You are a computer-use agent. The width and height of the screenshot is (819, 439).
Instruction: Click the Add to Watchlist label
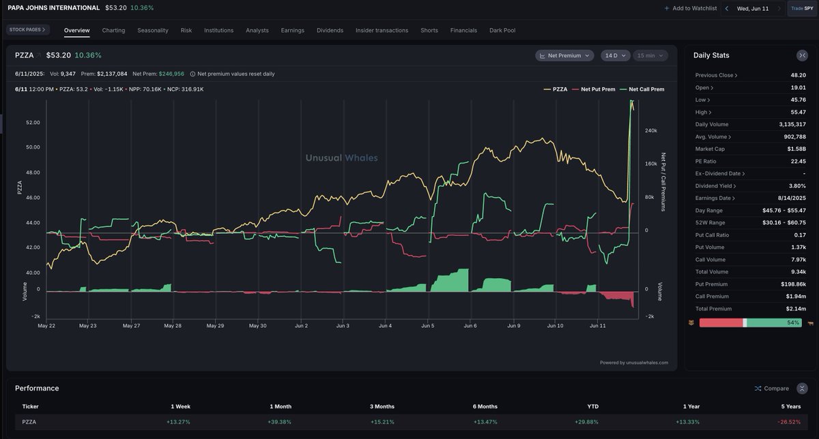pyautogui.click(x=695, y=8)
